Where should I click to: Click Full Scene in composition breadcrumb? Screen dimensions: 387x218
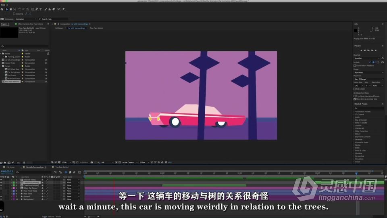click(58, 28)
